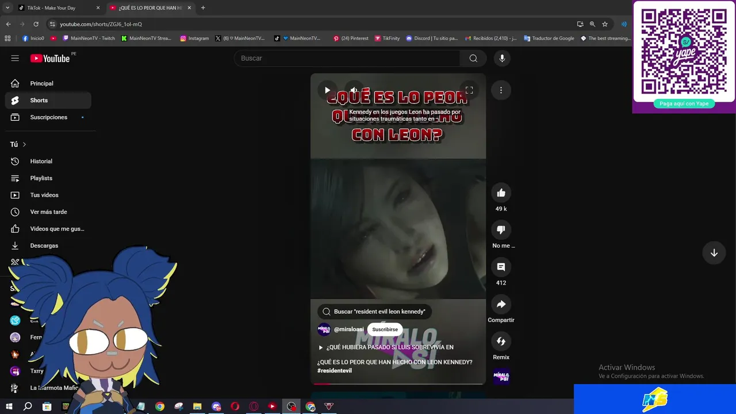Open the Instagram bookmark
Screen dimensions: 736x414
click(x=194, y=39)
